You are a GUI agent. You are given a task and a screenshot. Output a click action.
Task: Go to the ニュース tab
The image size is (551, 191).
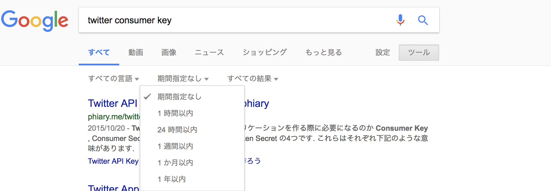pos(209,53)
